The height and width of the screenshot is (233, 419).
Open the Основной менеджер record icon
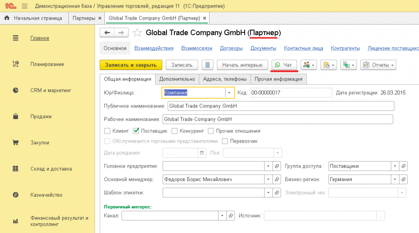click(277, 179)
